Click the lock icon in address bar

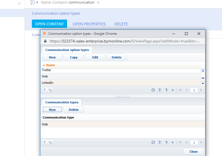pyautogui.click(x=45, y=41)
